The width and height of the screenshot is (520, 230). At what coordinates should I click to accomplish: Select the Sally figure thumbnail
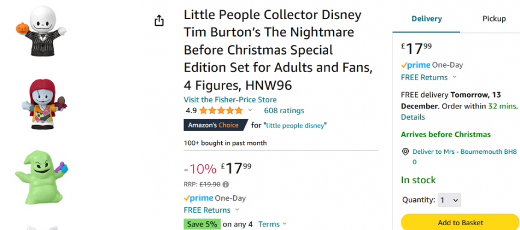tap(43, 104)
